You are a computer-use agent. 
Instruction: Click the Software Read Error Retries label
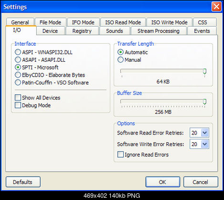click(150, 133)
